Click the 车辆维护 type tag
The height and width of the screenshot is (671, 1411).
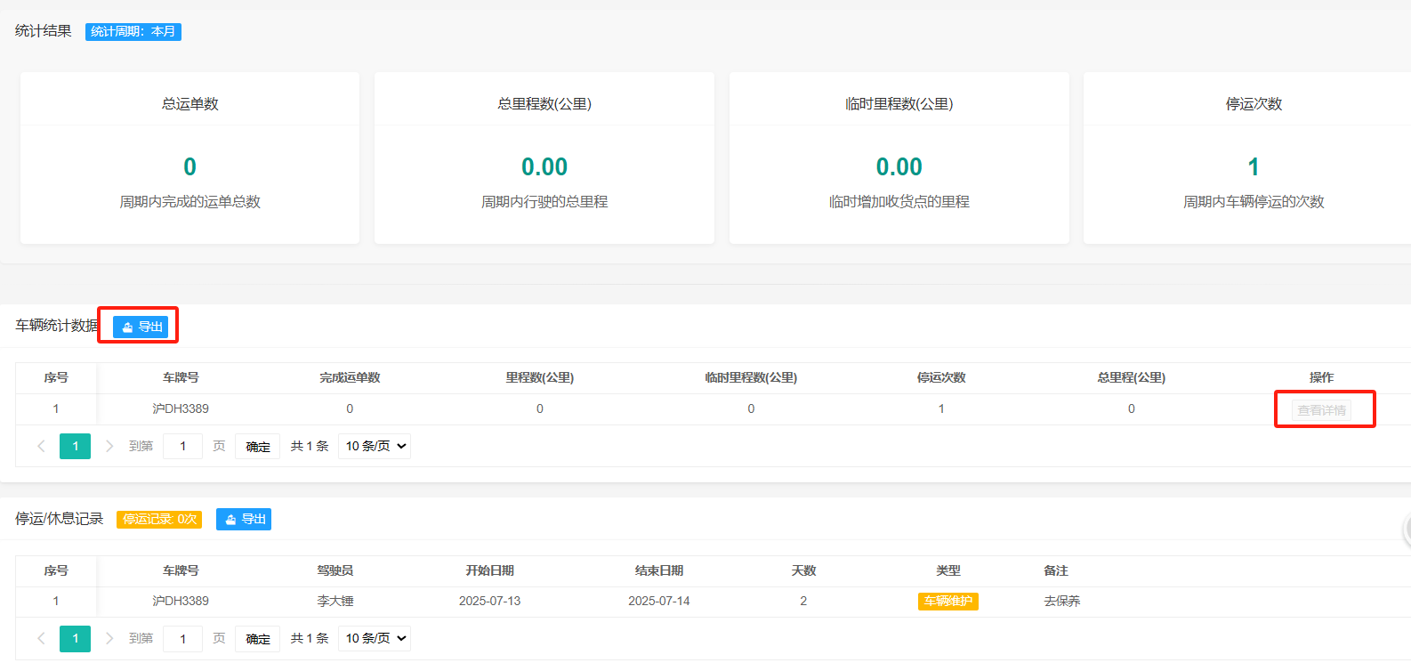(947, 601)
